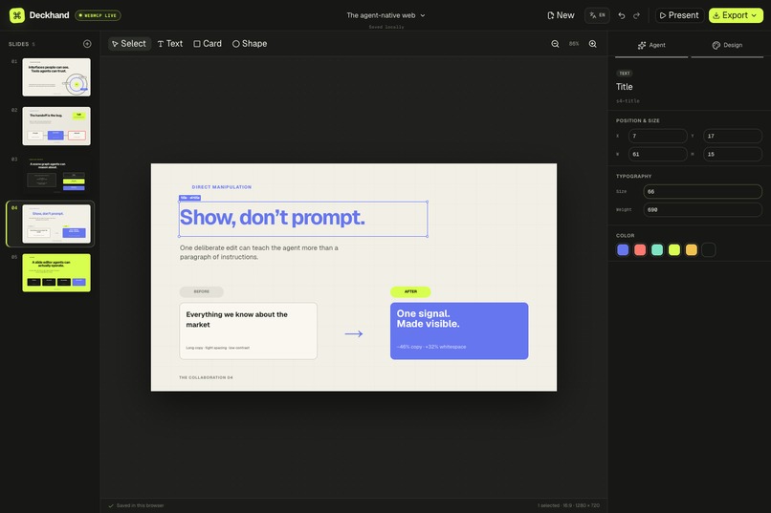
Task: Open the Export dropdown
Action: point(736,15)
